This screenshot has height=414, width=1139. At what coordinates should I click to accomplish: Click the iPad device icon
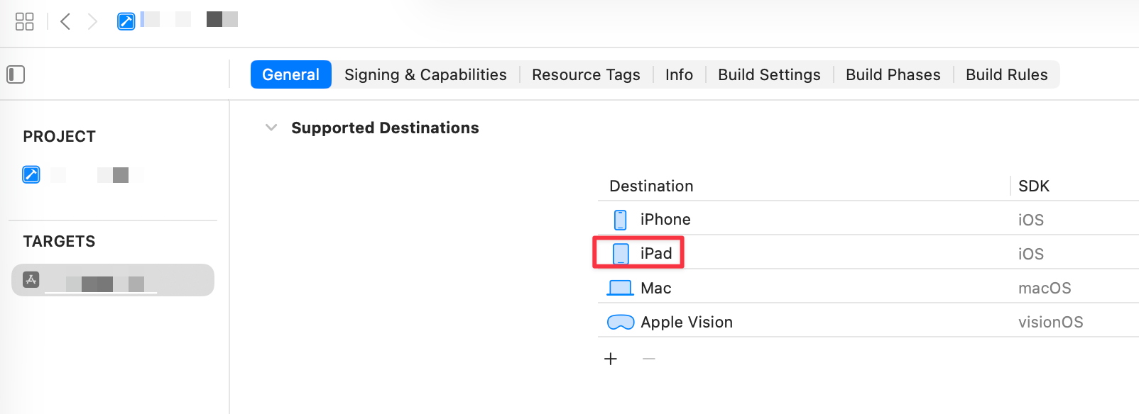pos(621,252)
